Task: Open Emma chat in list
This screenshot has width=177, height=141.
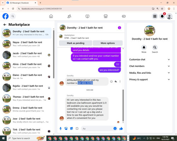Action: point(26,109)
